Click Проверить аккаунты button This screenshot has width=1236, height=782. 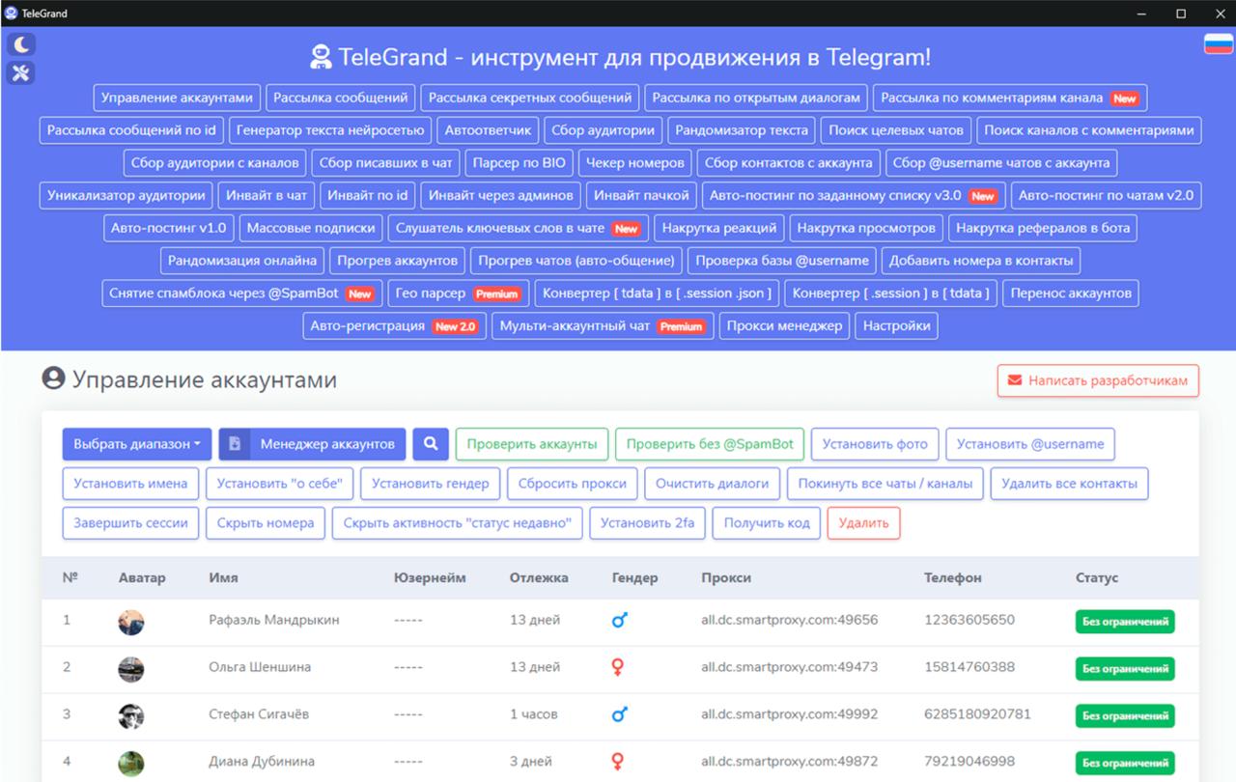pyautogui.click(x=532, y=444)
